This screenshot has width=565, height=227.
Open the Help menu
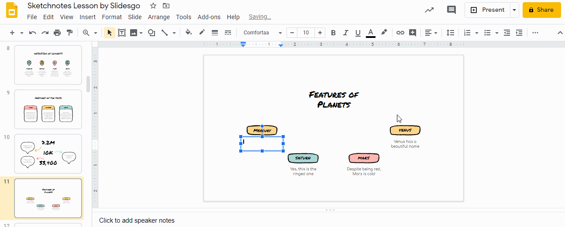233,17
